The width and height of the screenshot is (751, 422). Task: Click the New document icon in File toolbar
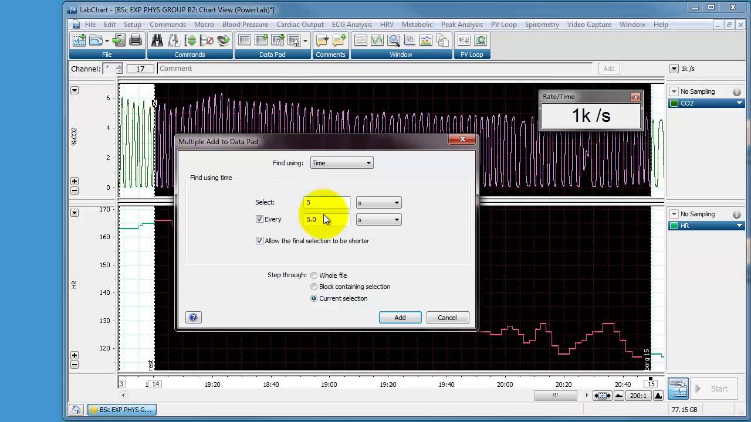click(x=79, y=40)
